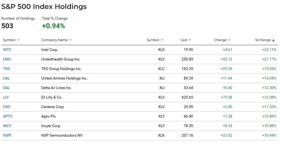Open LLY ticker link
Image resolution: width=283 pixels, height=144 pixels.
pyautogui.click(x=6, y=97)
